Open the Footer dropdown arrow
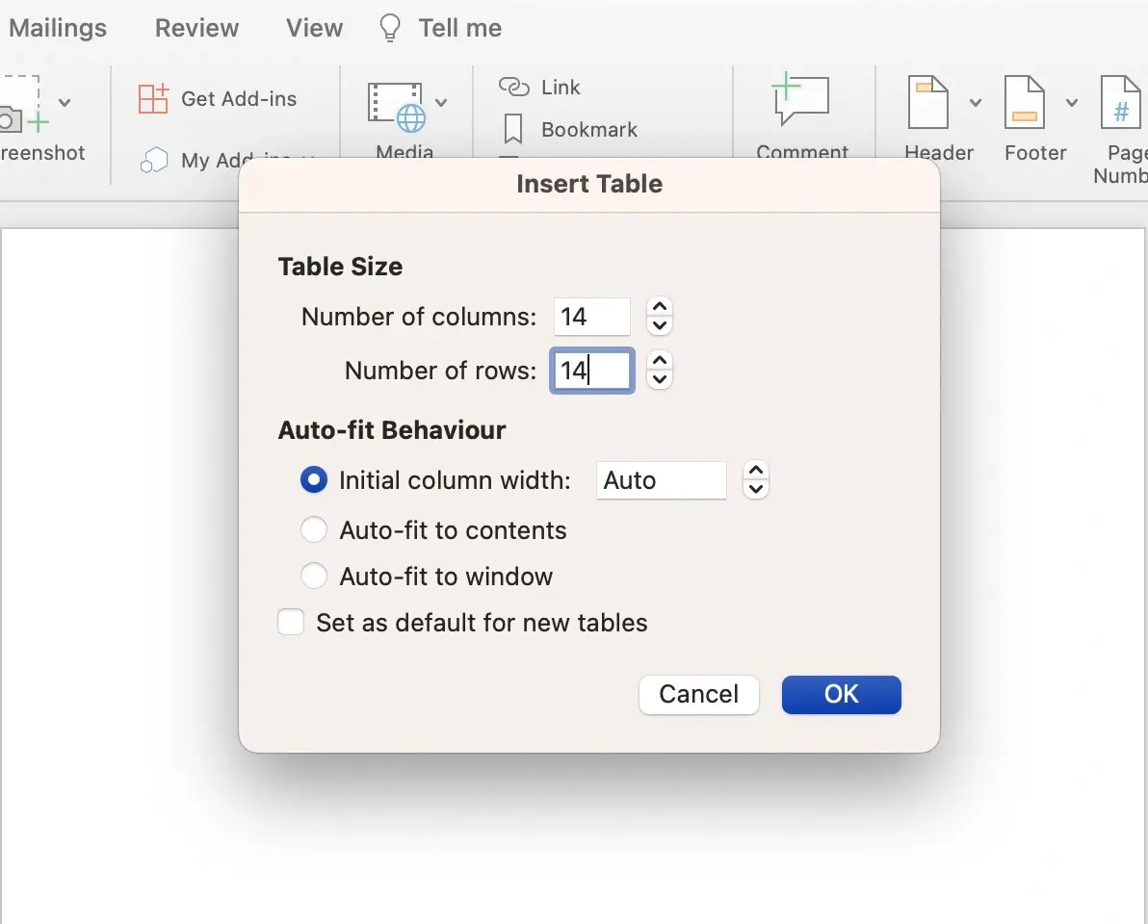 click(x=1073, y=103)
